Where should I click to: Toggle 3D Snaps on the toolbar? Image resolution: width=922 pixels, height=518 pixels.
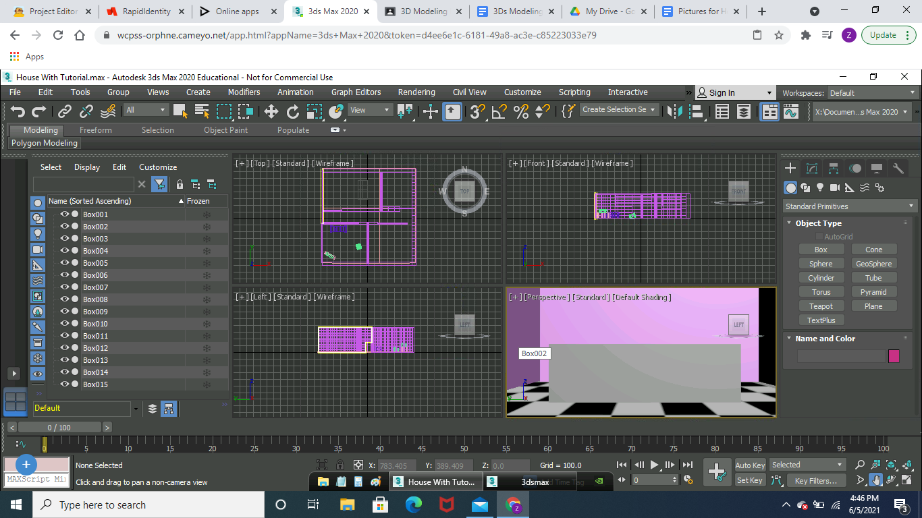tap(478, 112)
